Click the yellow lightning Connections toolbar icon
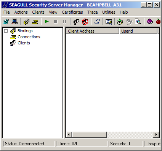This screenshot has width=162, height=151. tap(35, 22)
